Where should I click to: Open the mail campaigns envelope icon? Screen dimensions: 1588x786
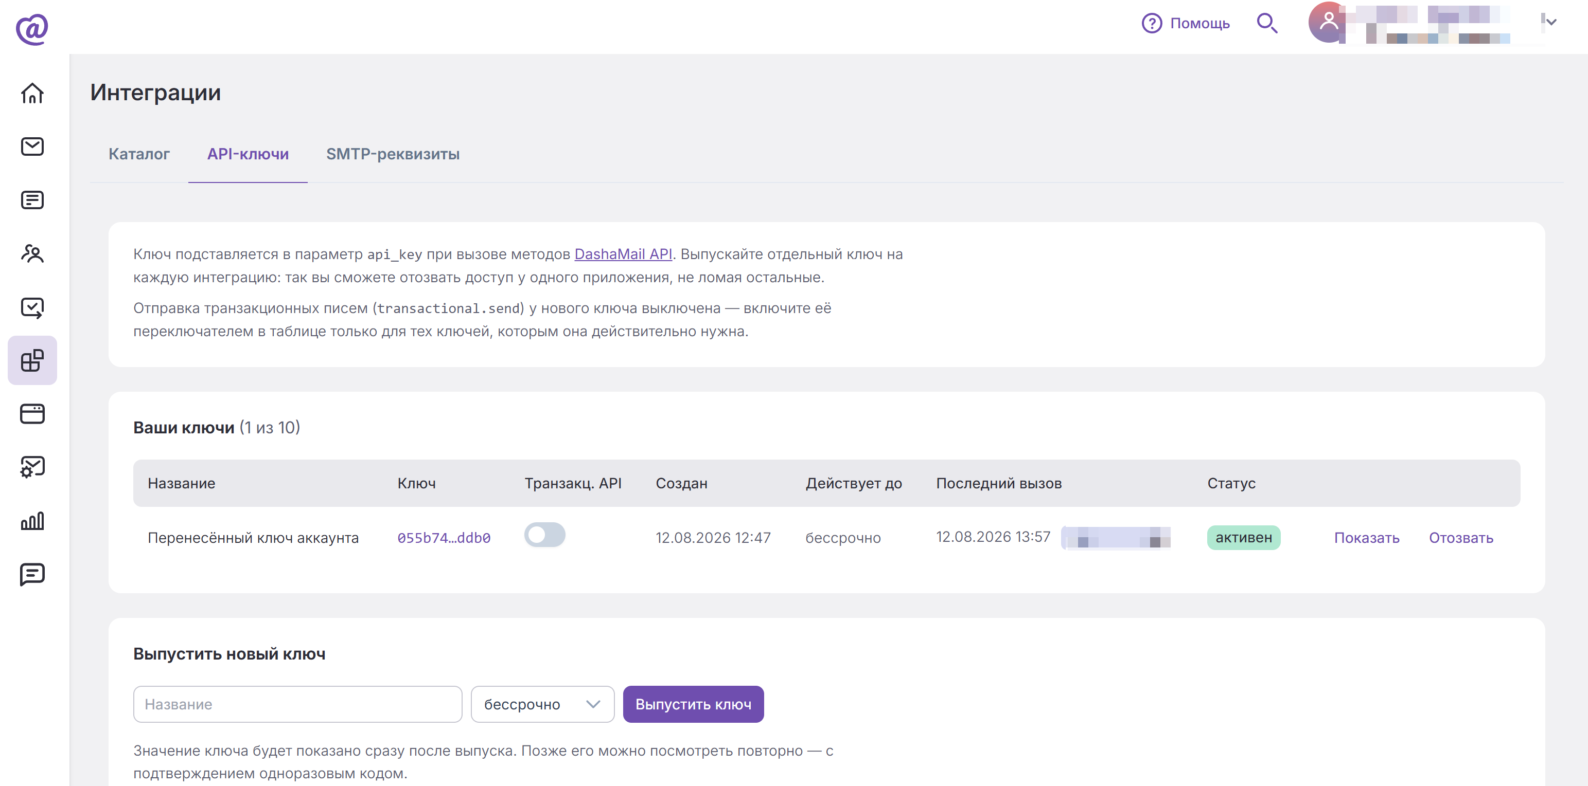32,147
